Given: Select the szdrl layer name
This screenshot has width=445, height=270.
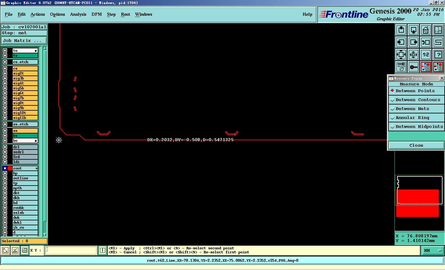Looking at the screenshot, I should (25, 152).
